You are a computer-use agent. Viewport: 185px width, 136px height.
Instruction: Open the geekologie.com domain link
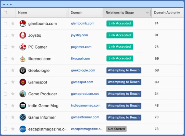[x=83, y=70]
